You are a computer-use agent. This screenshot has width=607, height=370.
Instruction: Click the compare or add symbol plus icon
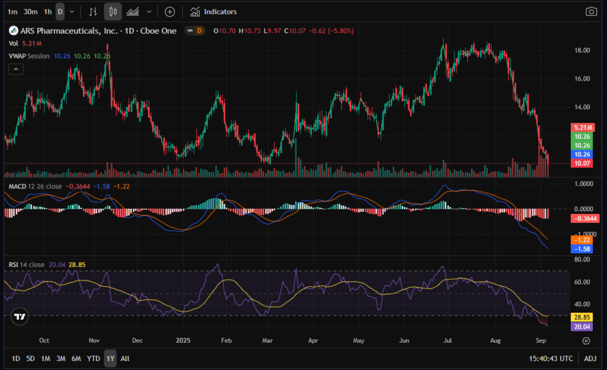pos(170,11)
